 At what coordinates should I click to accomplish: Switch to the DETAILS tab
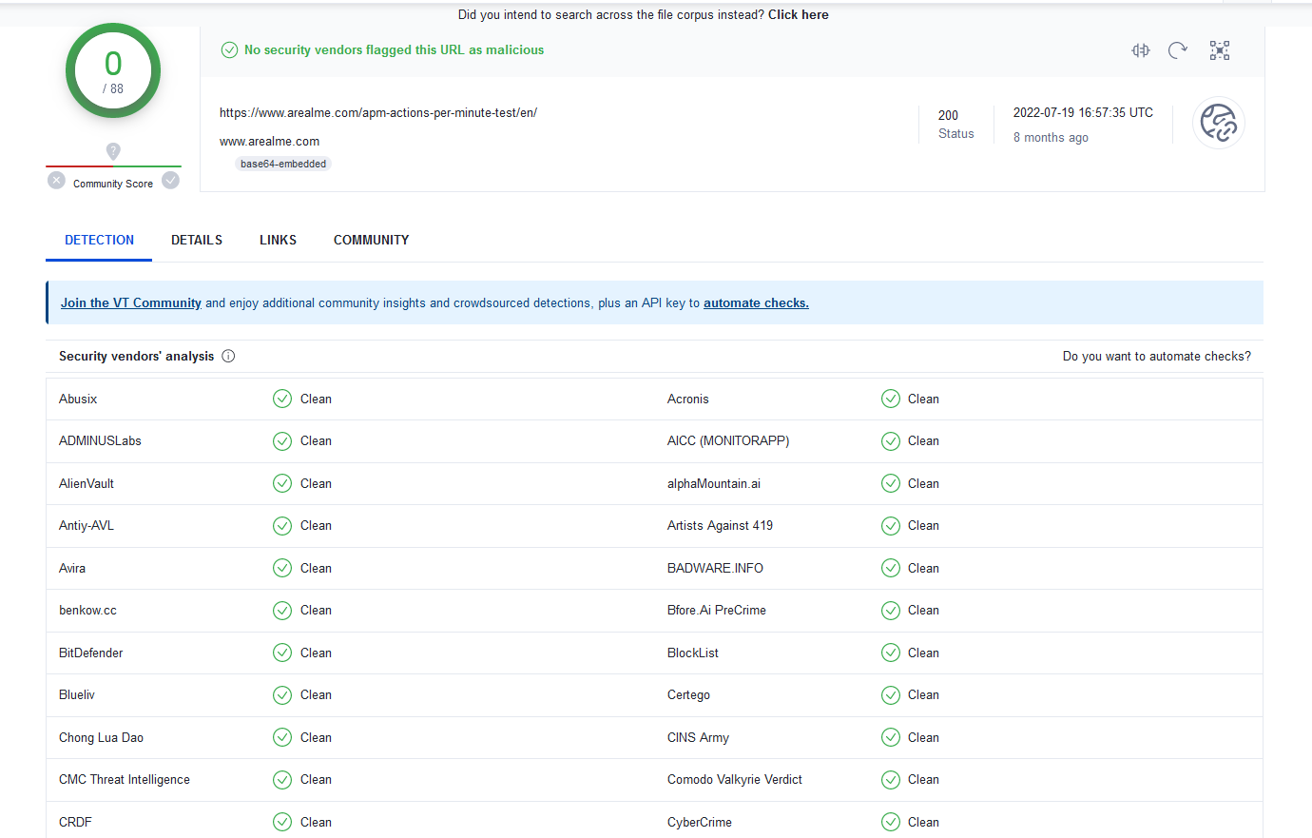tap(197, 240)
